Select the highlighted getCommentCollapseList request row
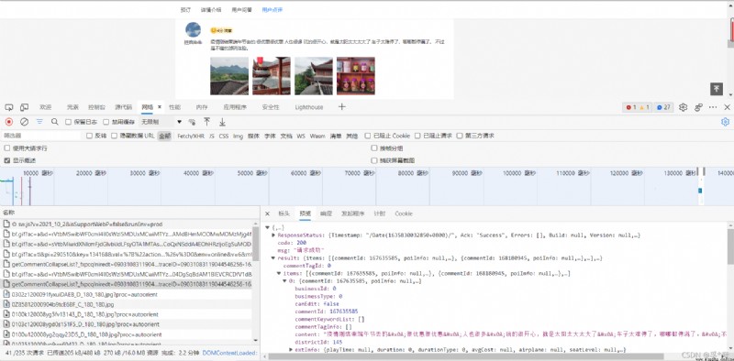Image resolution: width=734 pixels, height=361 pixels. [127, 284]
